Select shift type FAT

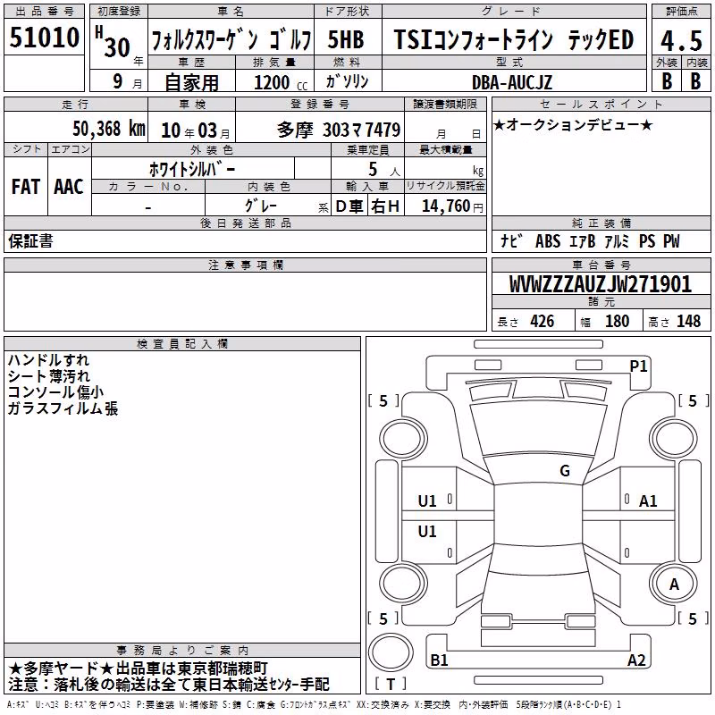coord(26,187)
